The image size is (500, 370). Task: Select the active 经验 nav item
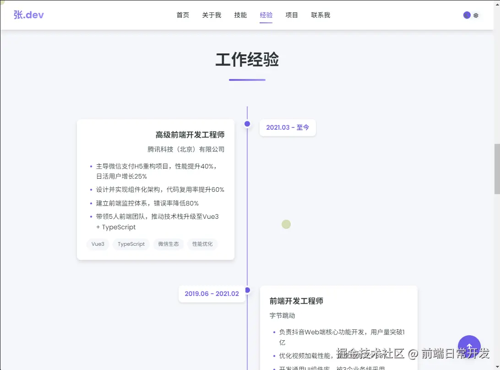(266, 15)
